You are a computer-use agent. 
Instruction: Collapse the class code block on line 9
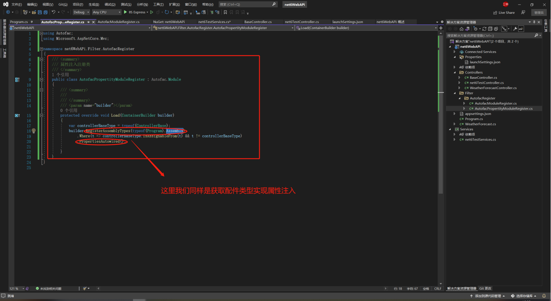pyautogui.click(x=41, y=80)
